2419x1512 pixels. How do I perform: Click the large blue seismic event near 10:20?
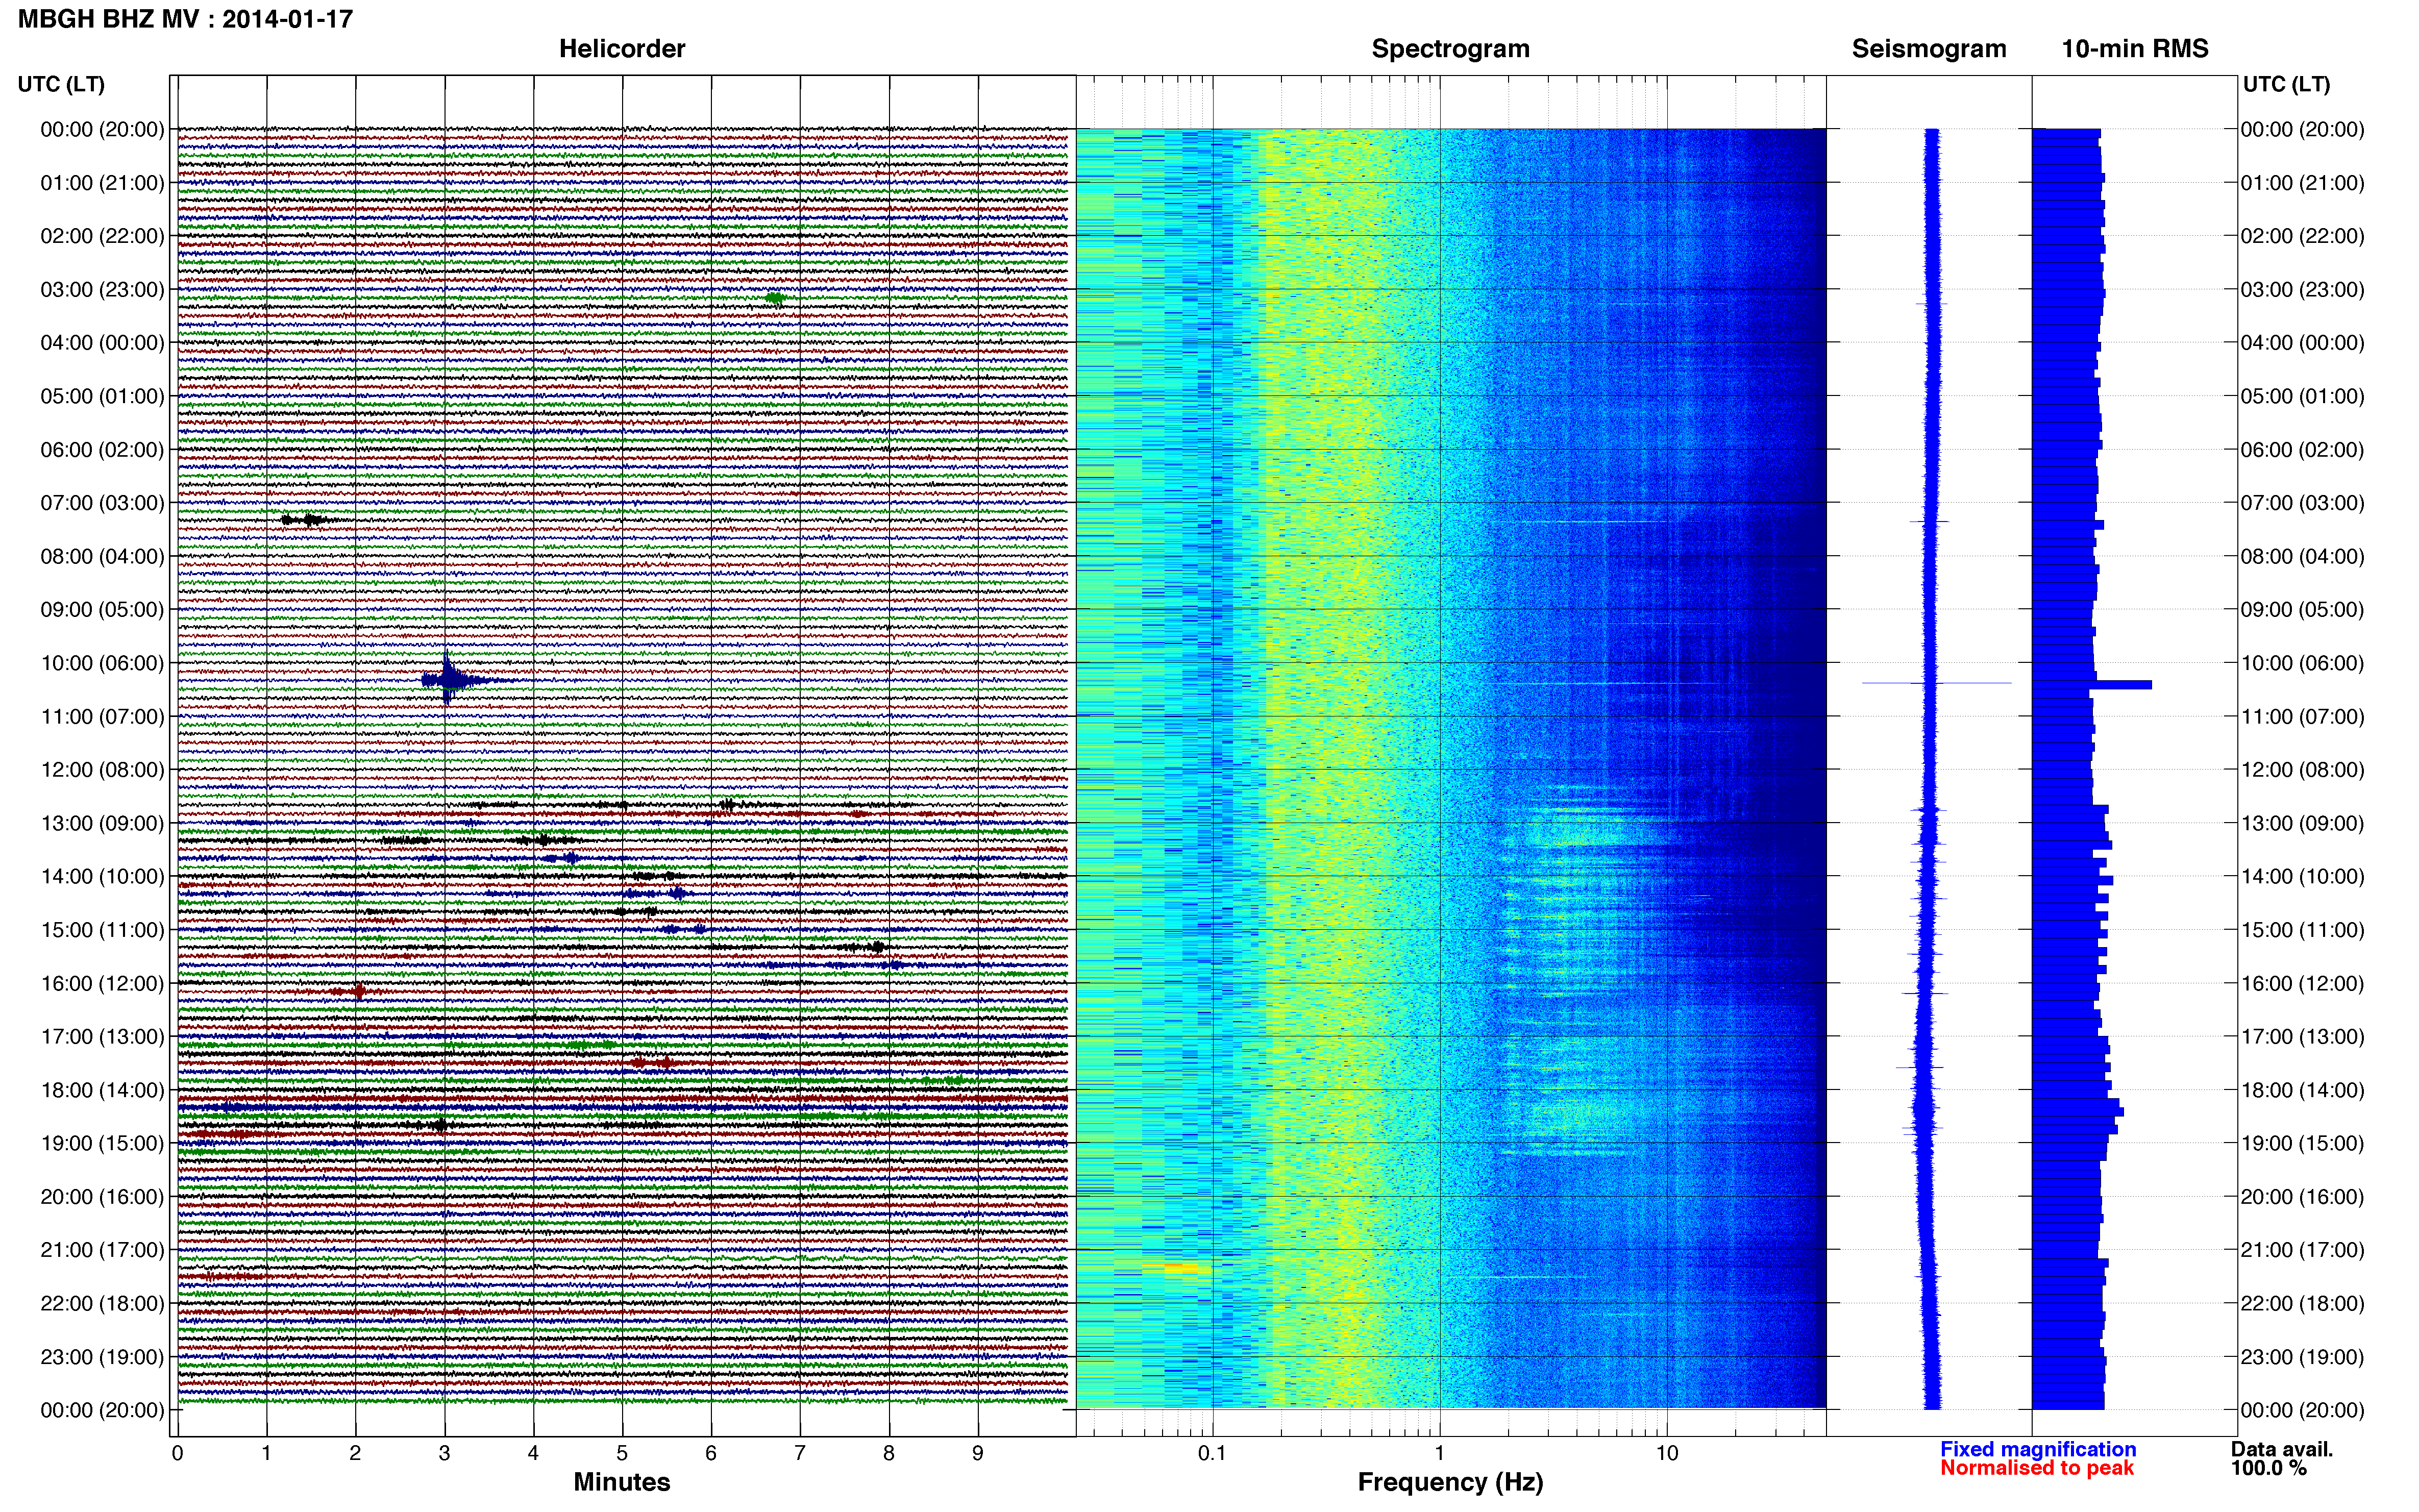point(449,680)
